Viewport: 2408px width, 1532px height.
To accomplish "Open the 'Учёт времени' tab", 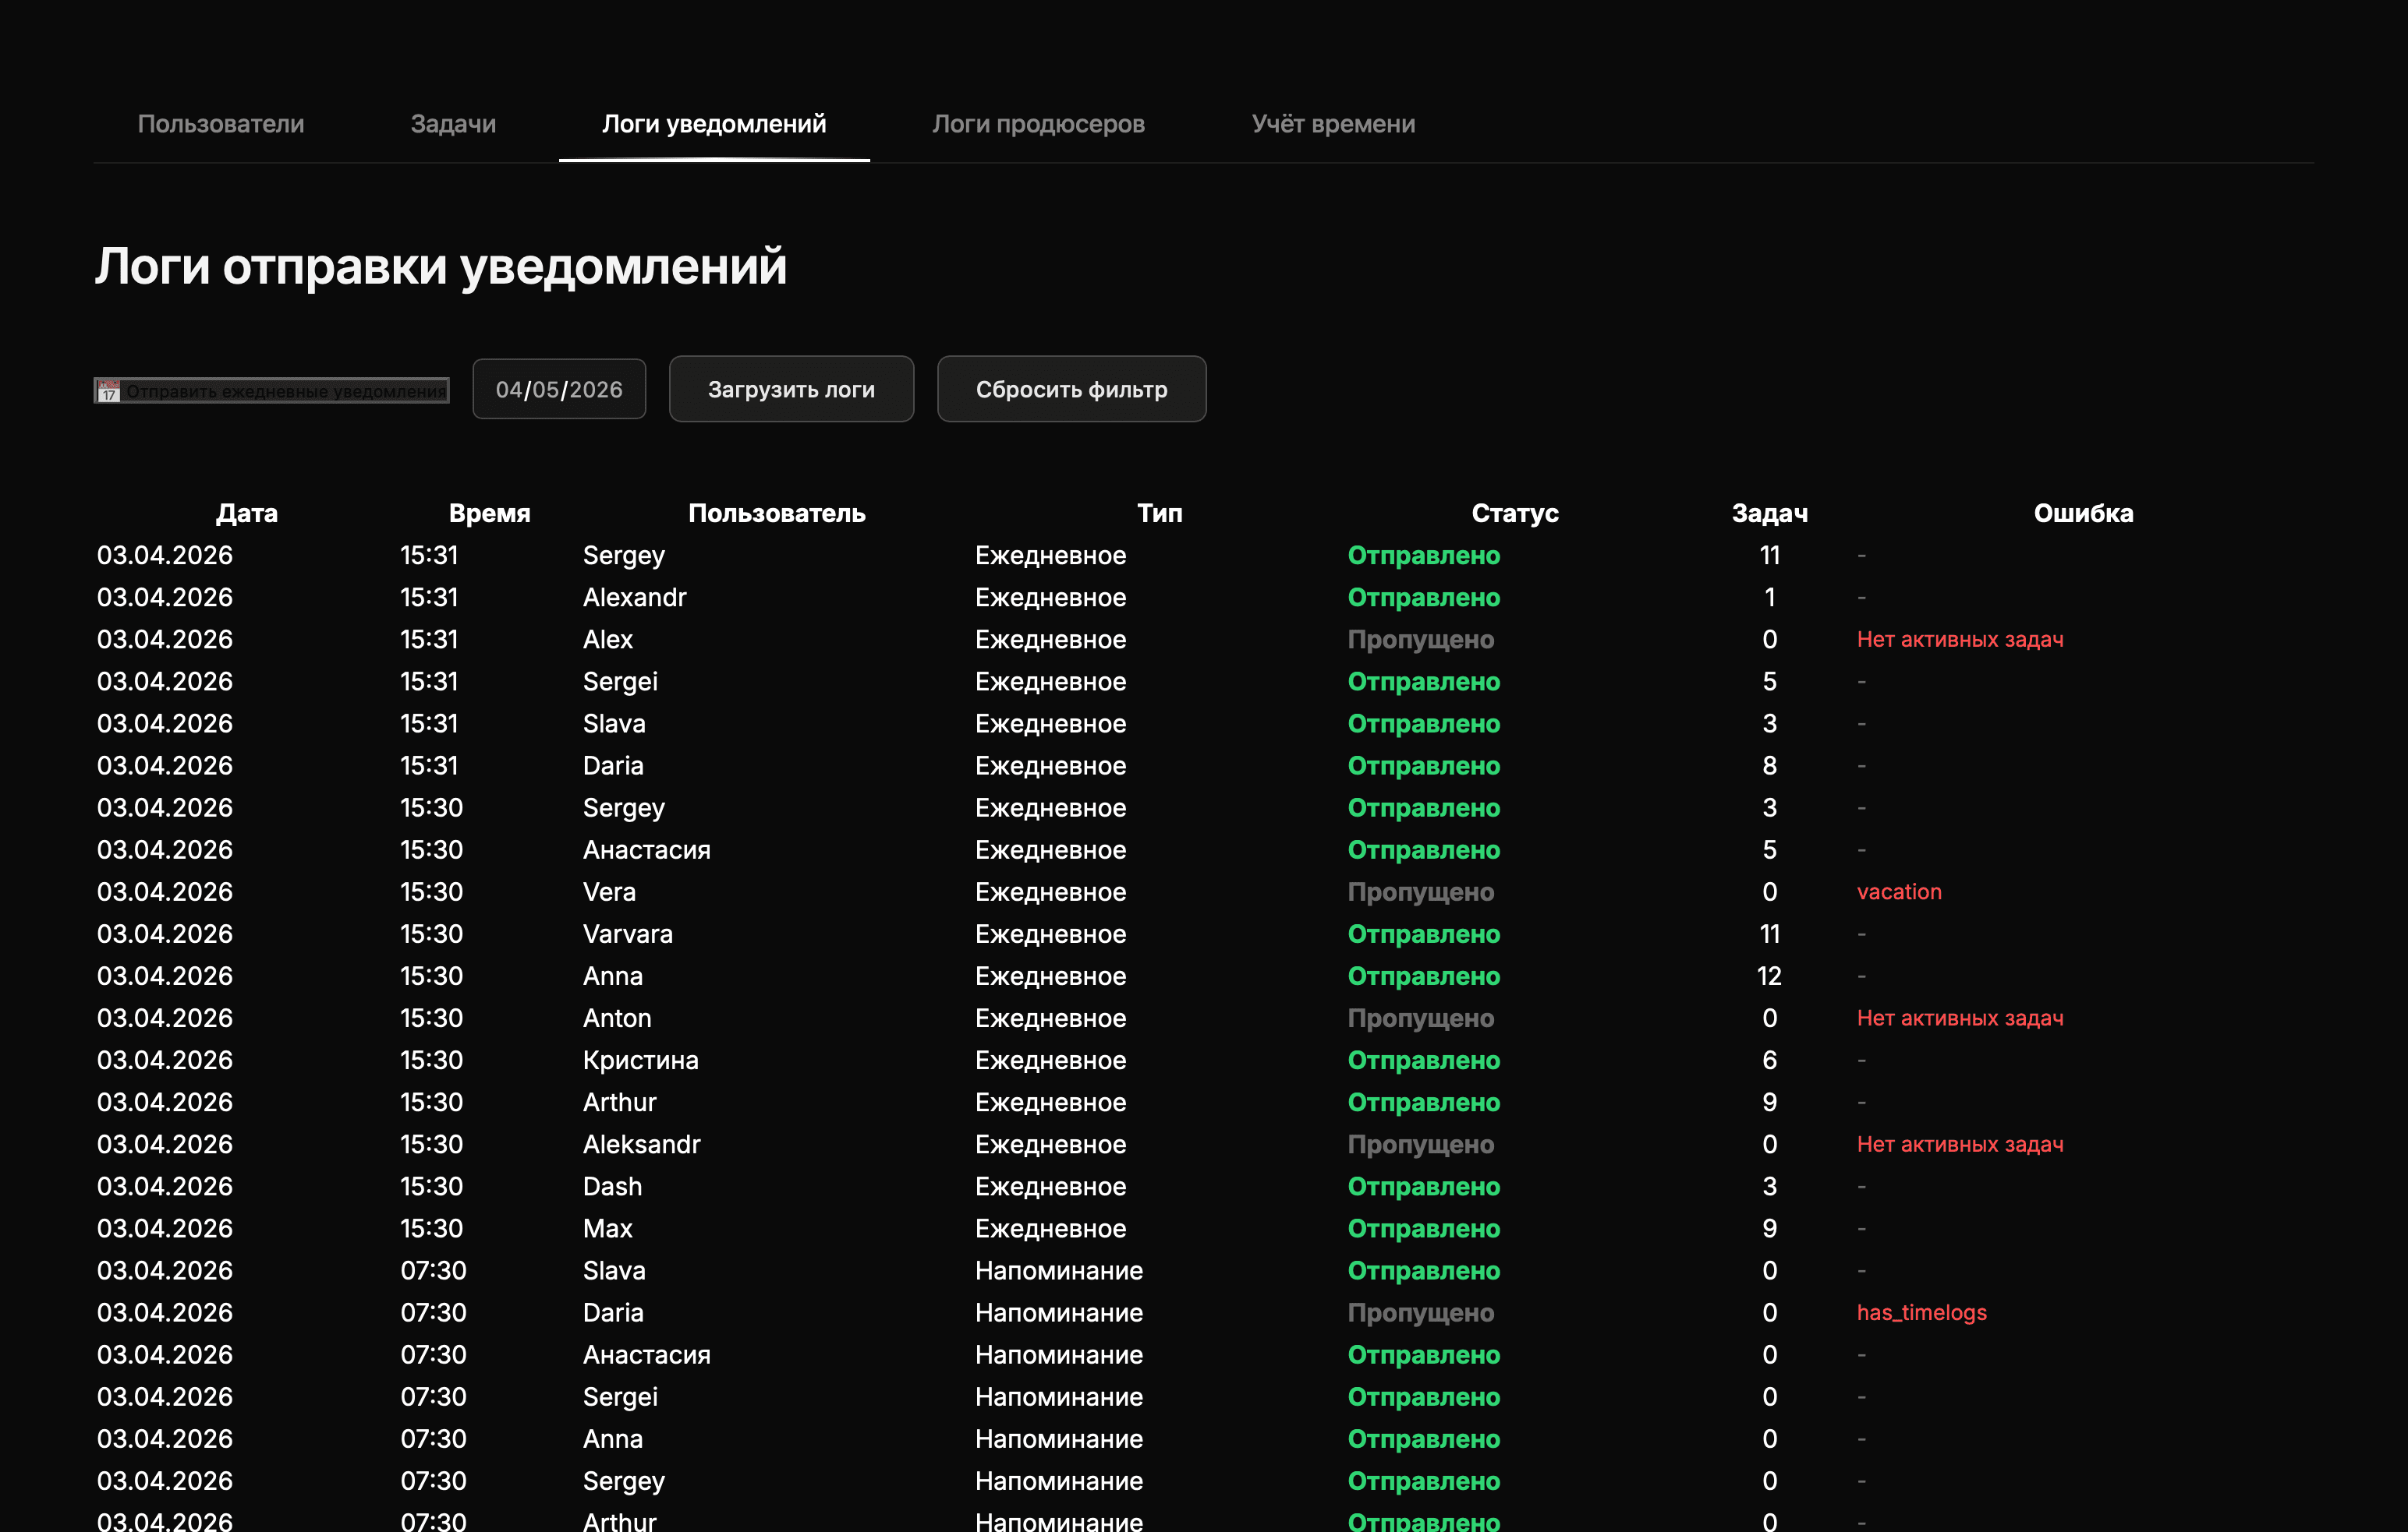I will pyautogui.click(x=1335, y=124).
